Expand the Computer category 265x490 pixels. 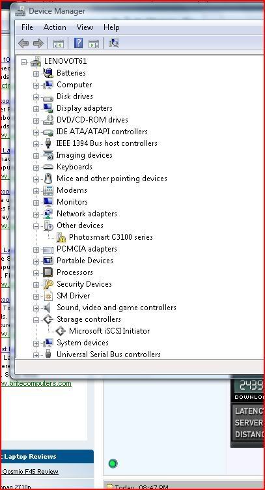click(x=36, y=85)
